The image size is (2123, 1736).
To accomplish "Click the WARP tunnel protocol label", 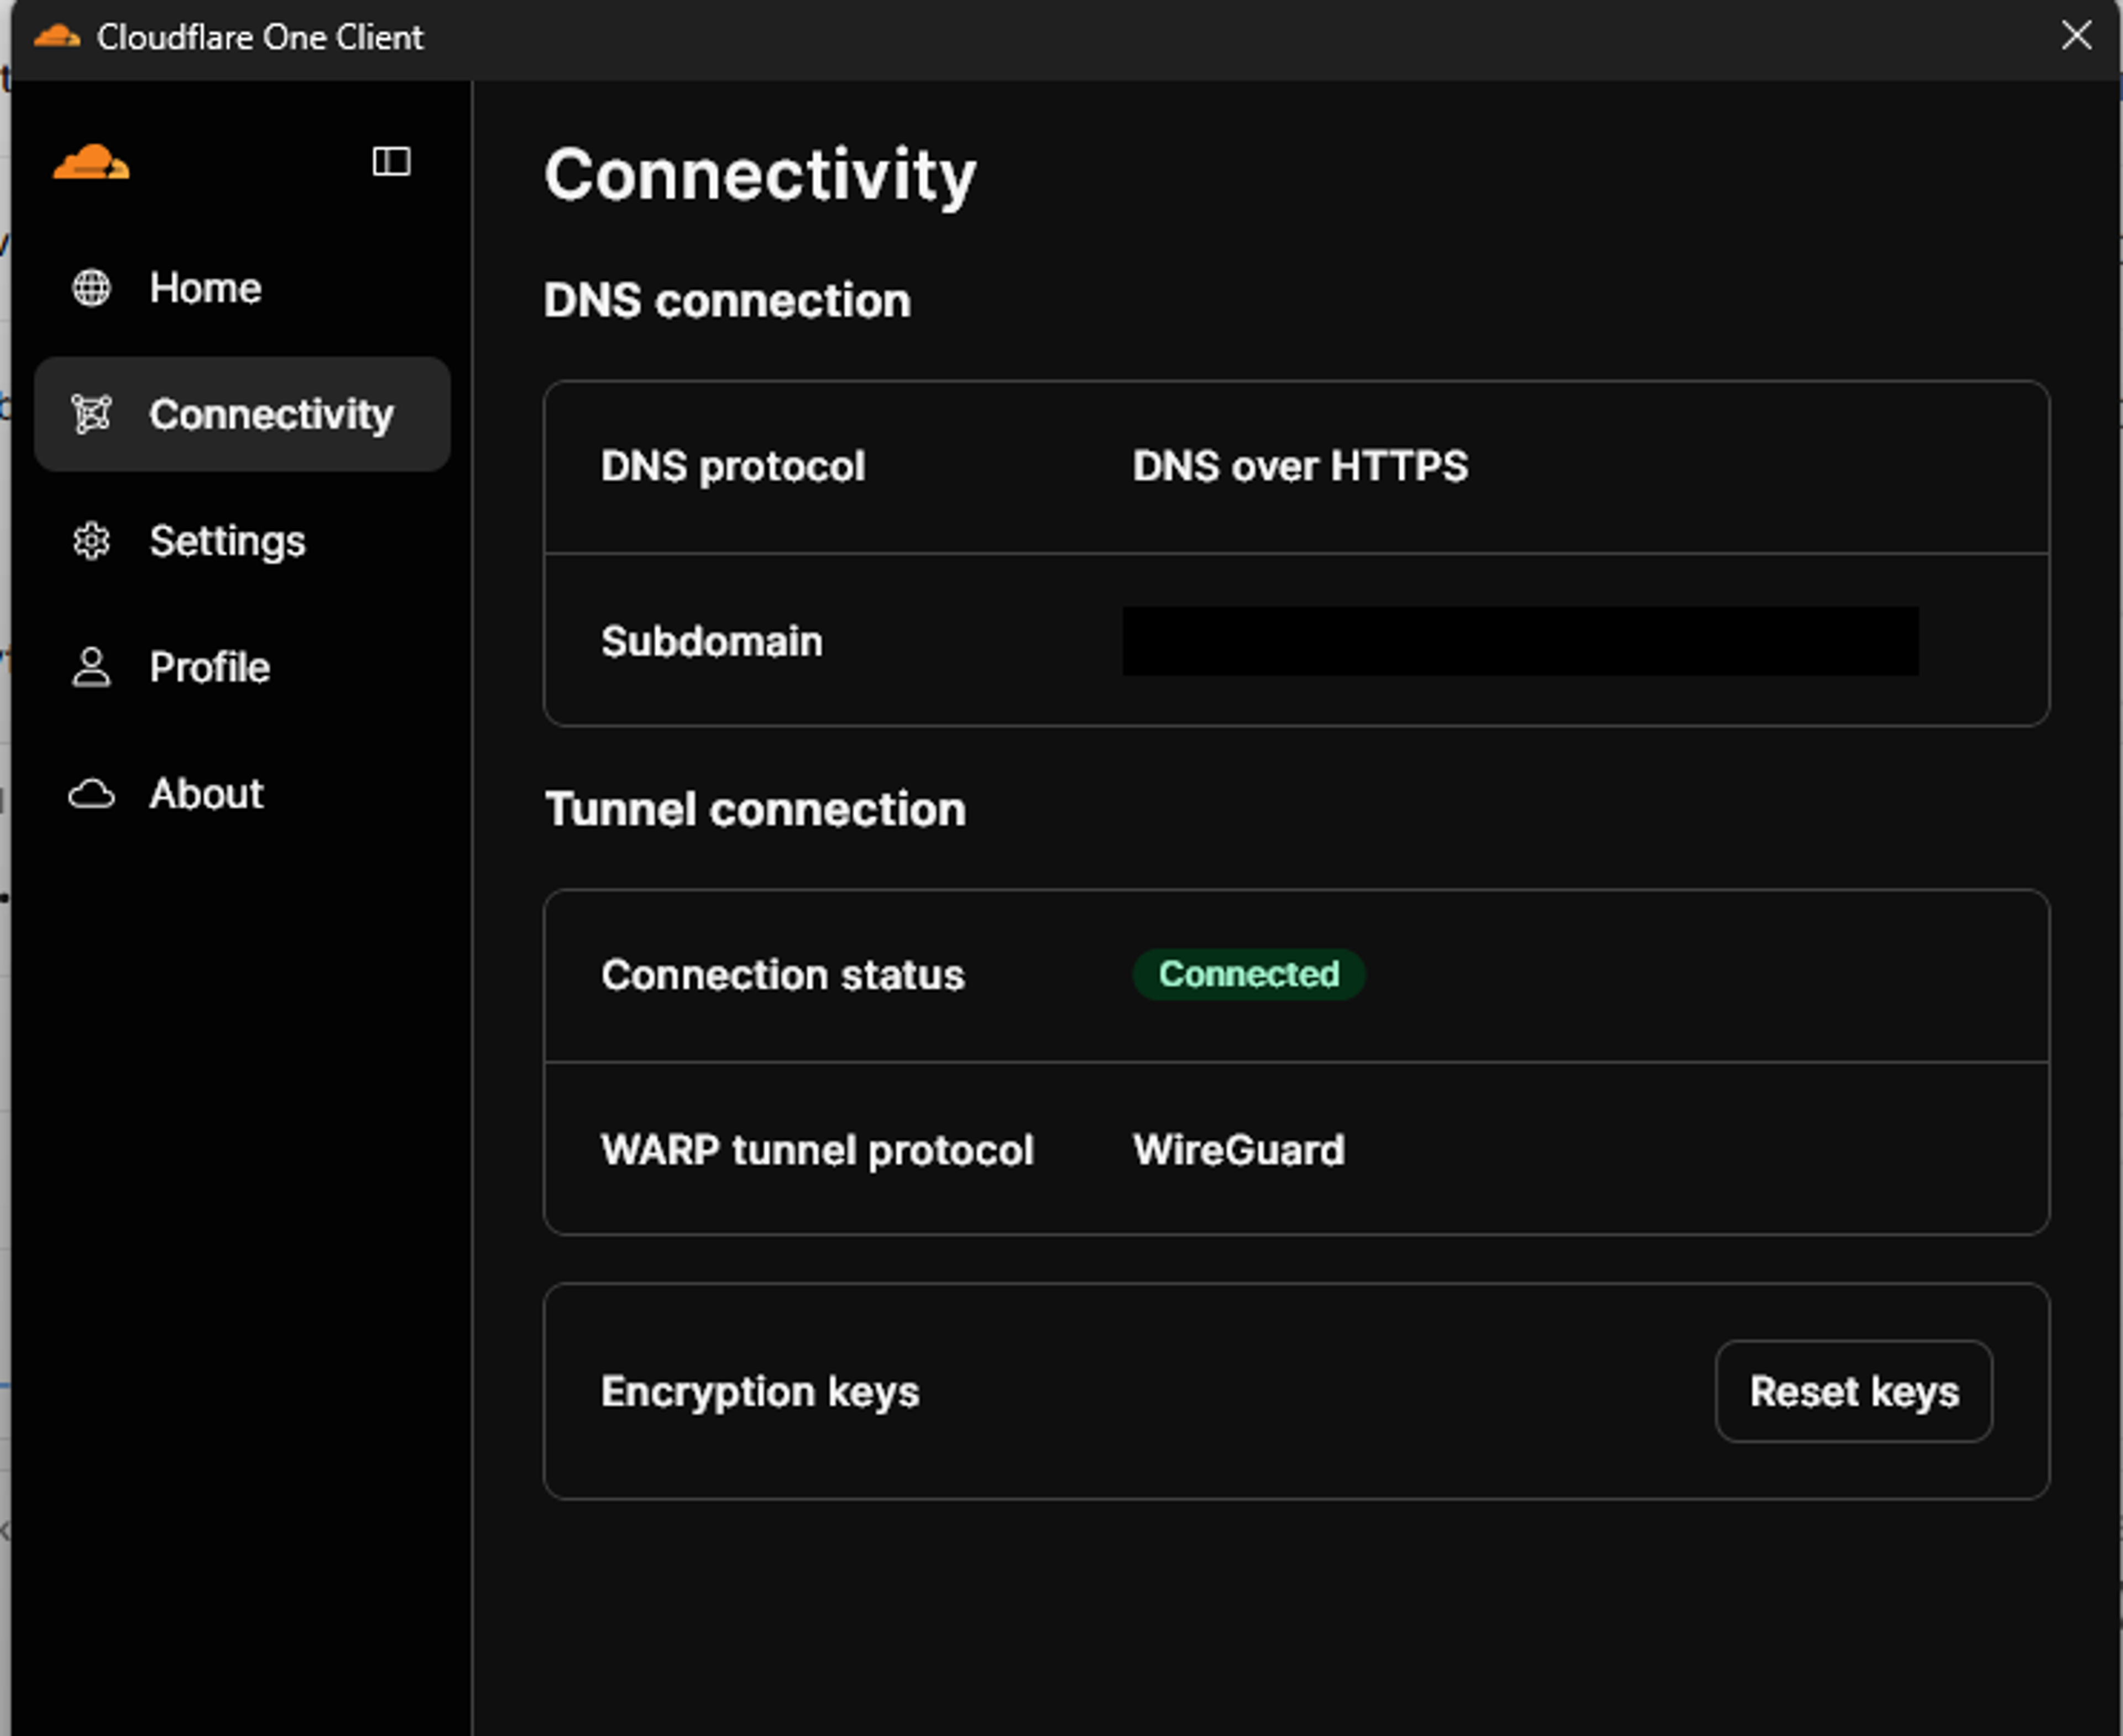I will pos(817,1150).
